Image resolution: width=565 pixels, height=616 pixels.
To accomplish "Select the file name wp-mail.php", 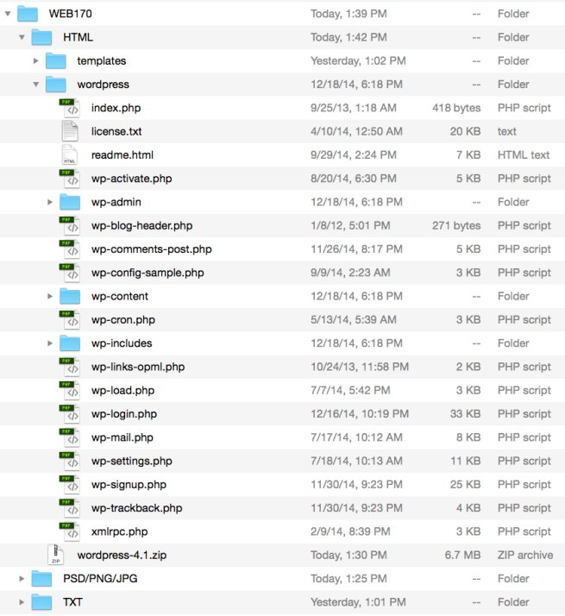I will 122,438.
